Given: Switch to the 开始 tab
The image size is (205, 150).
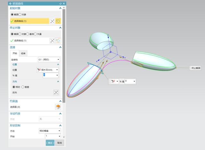Looking at the screenshot, I should pos(15,53).
